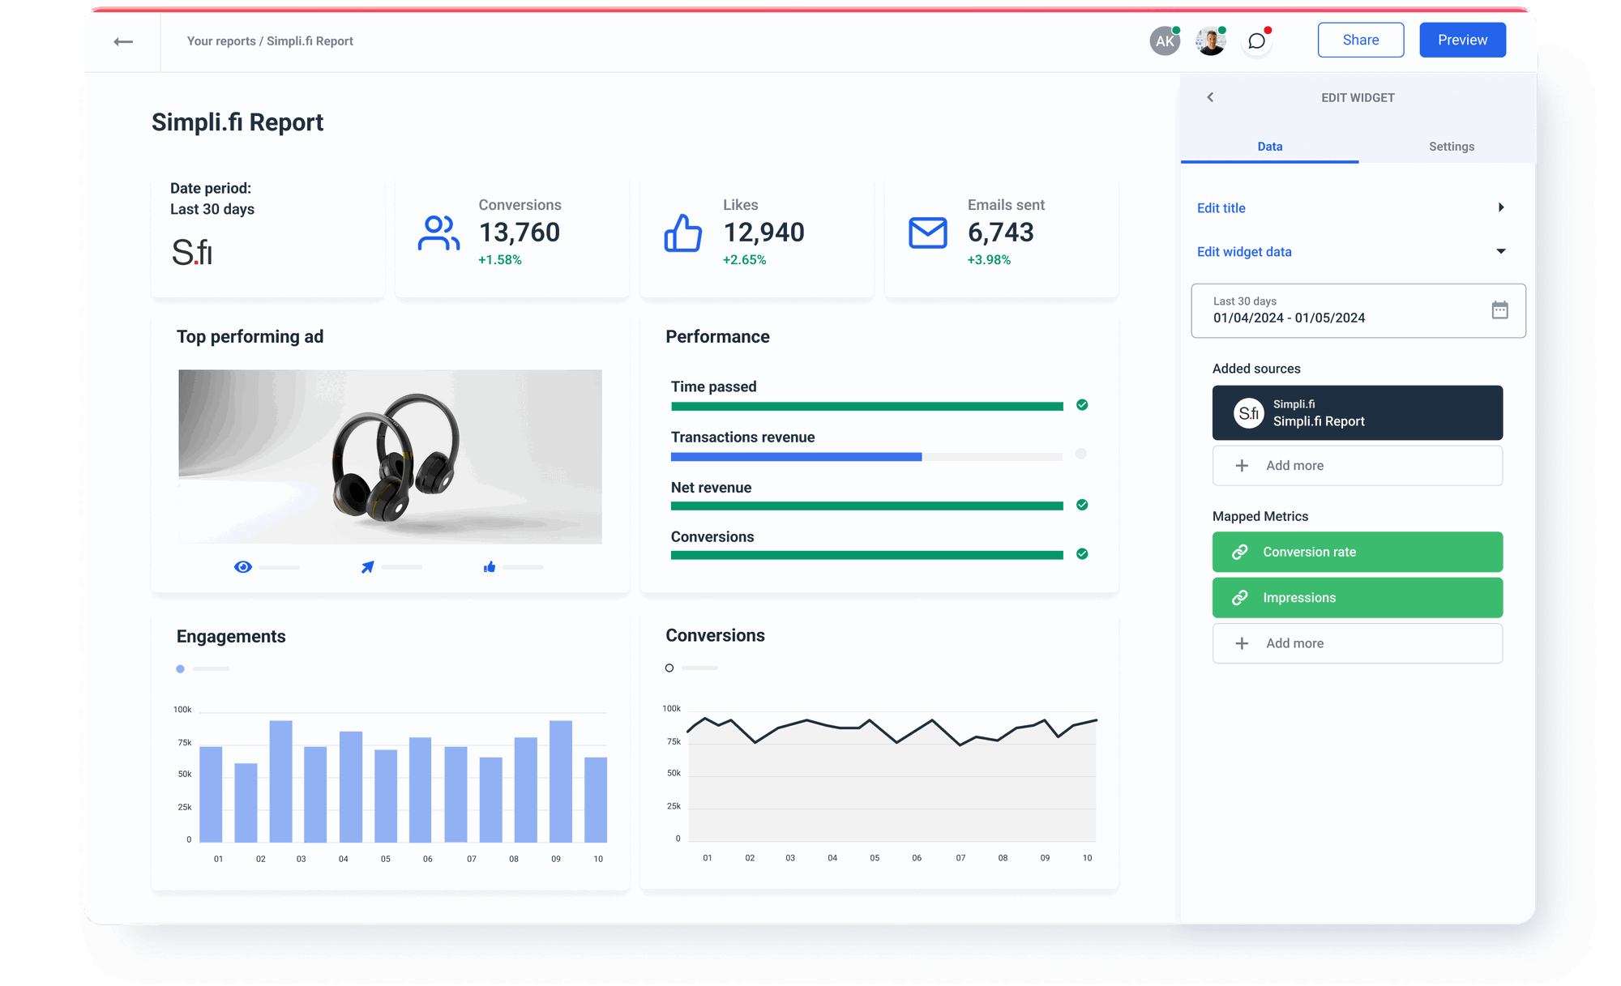The image size is (1621, 986).
Task: Collapse the Edit Widget panel with back chevron
Action: [1210, 96]
